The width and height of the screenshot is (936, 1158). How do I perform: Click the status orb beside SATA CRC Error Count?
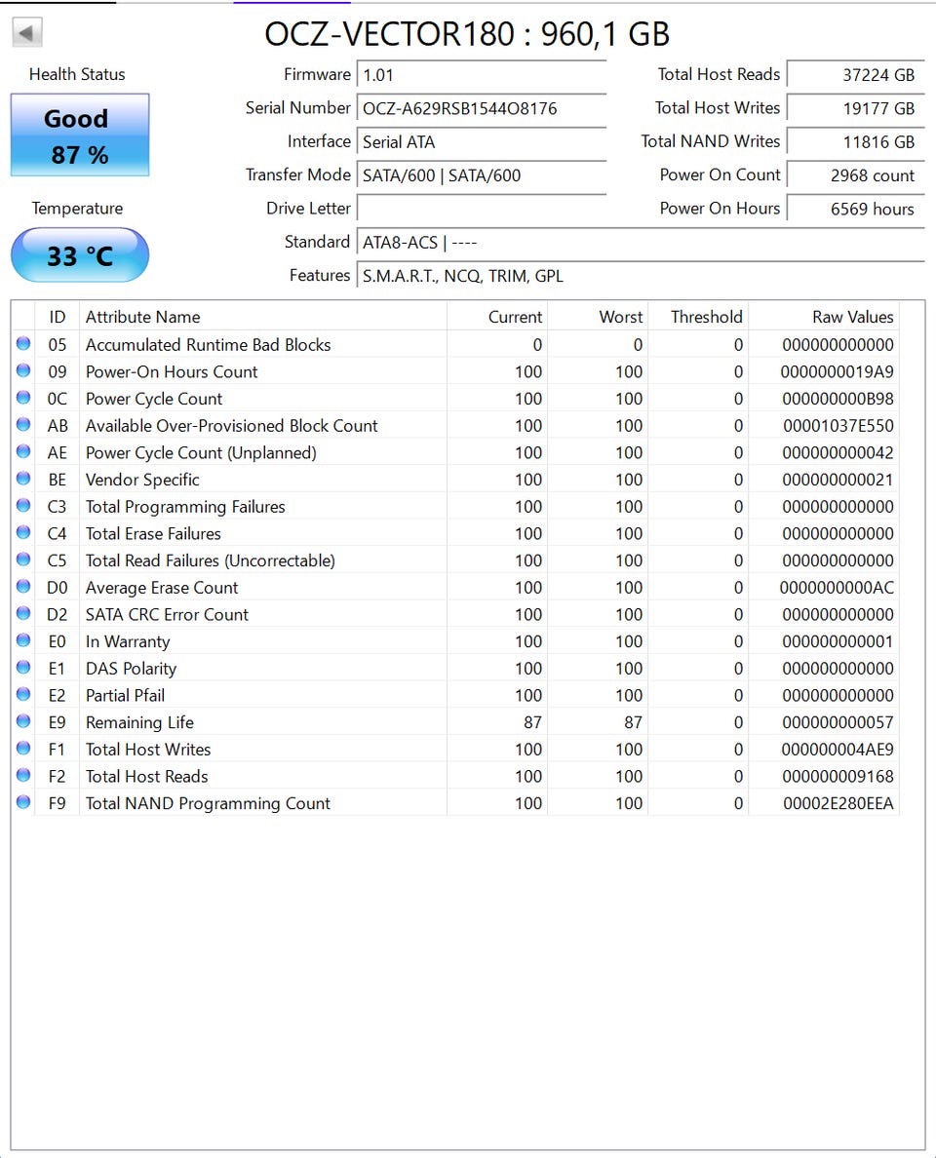[x=23, y=613]
